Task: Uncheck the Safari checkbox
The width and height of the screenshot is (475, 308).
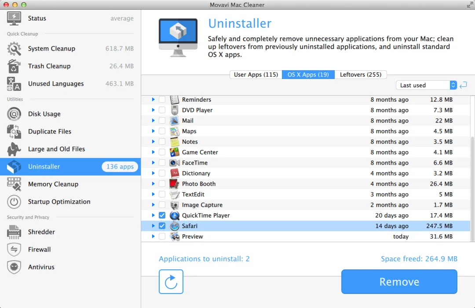Action: click(x=162, y=226)
